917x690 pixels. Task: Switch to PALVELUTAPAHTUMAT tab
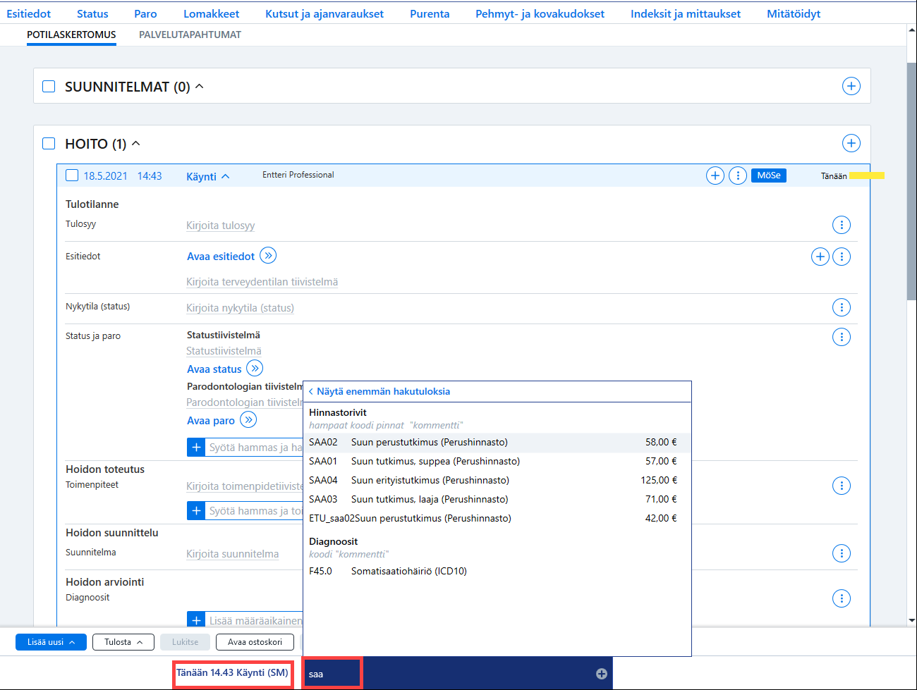[190, 35]
